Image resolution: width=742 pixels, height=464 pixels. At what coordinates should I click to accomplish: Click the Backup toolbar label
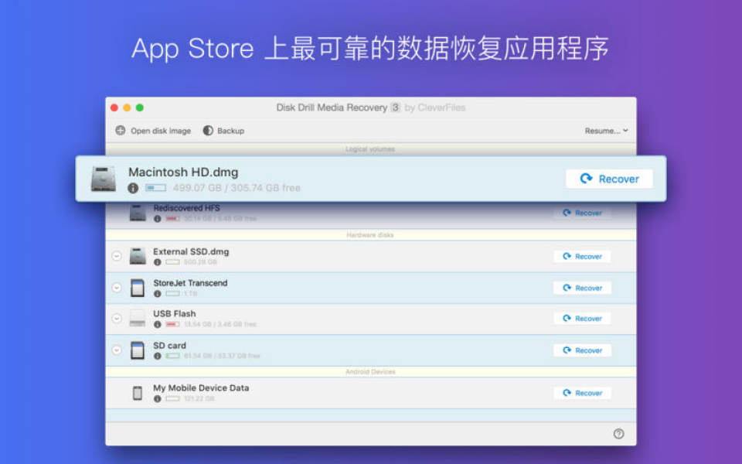231,131
